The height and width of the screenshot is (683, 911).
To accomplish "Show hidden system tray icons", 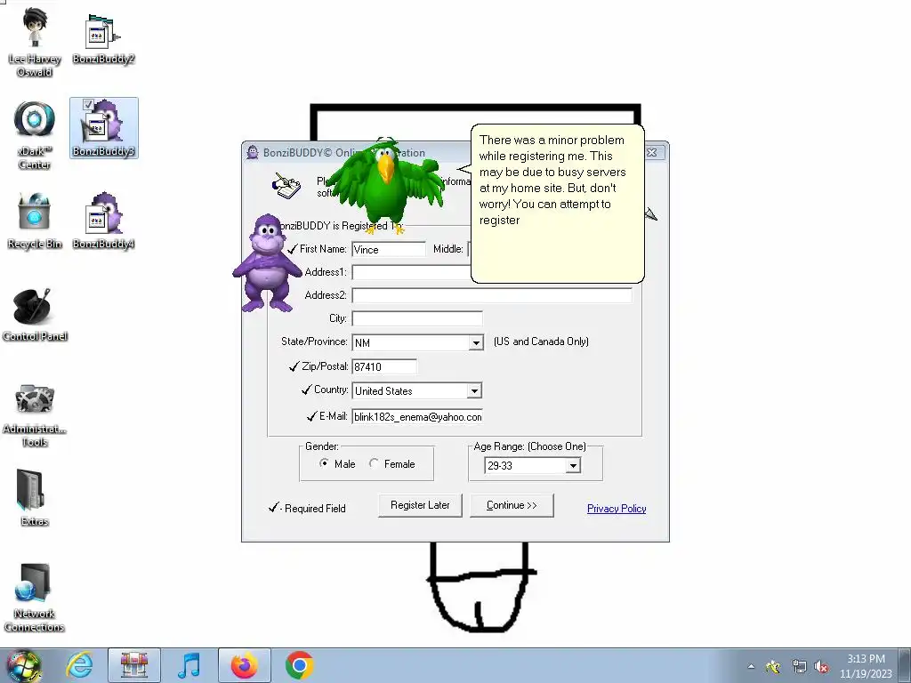I will [751, 667].
